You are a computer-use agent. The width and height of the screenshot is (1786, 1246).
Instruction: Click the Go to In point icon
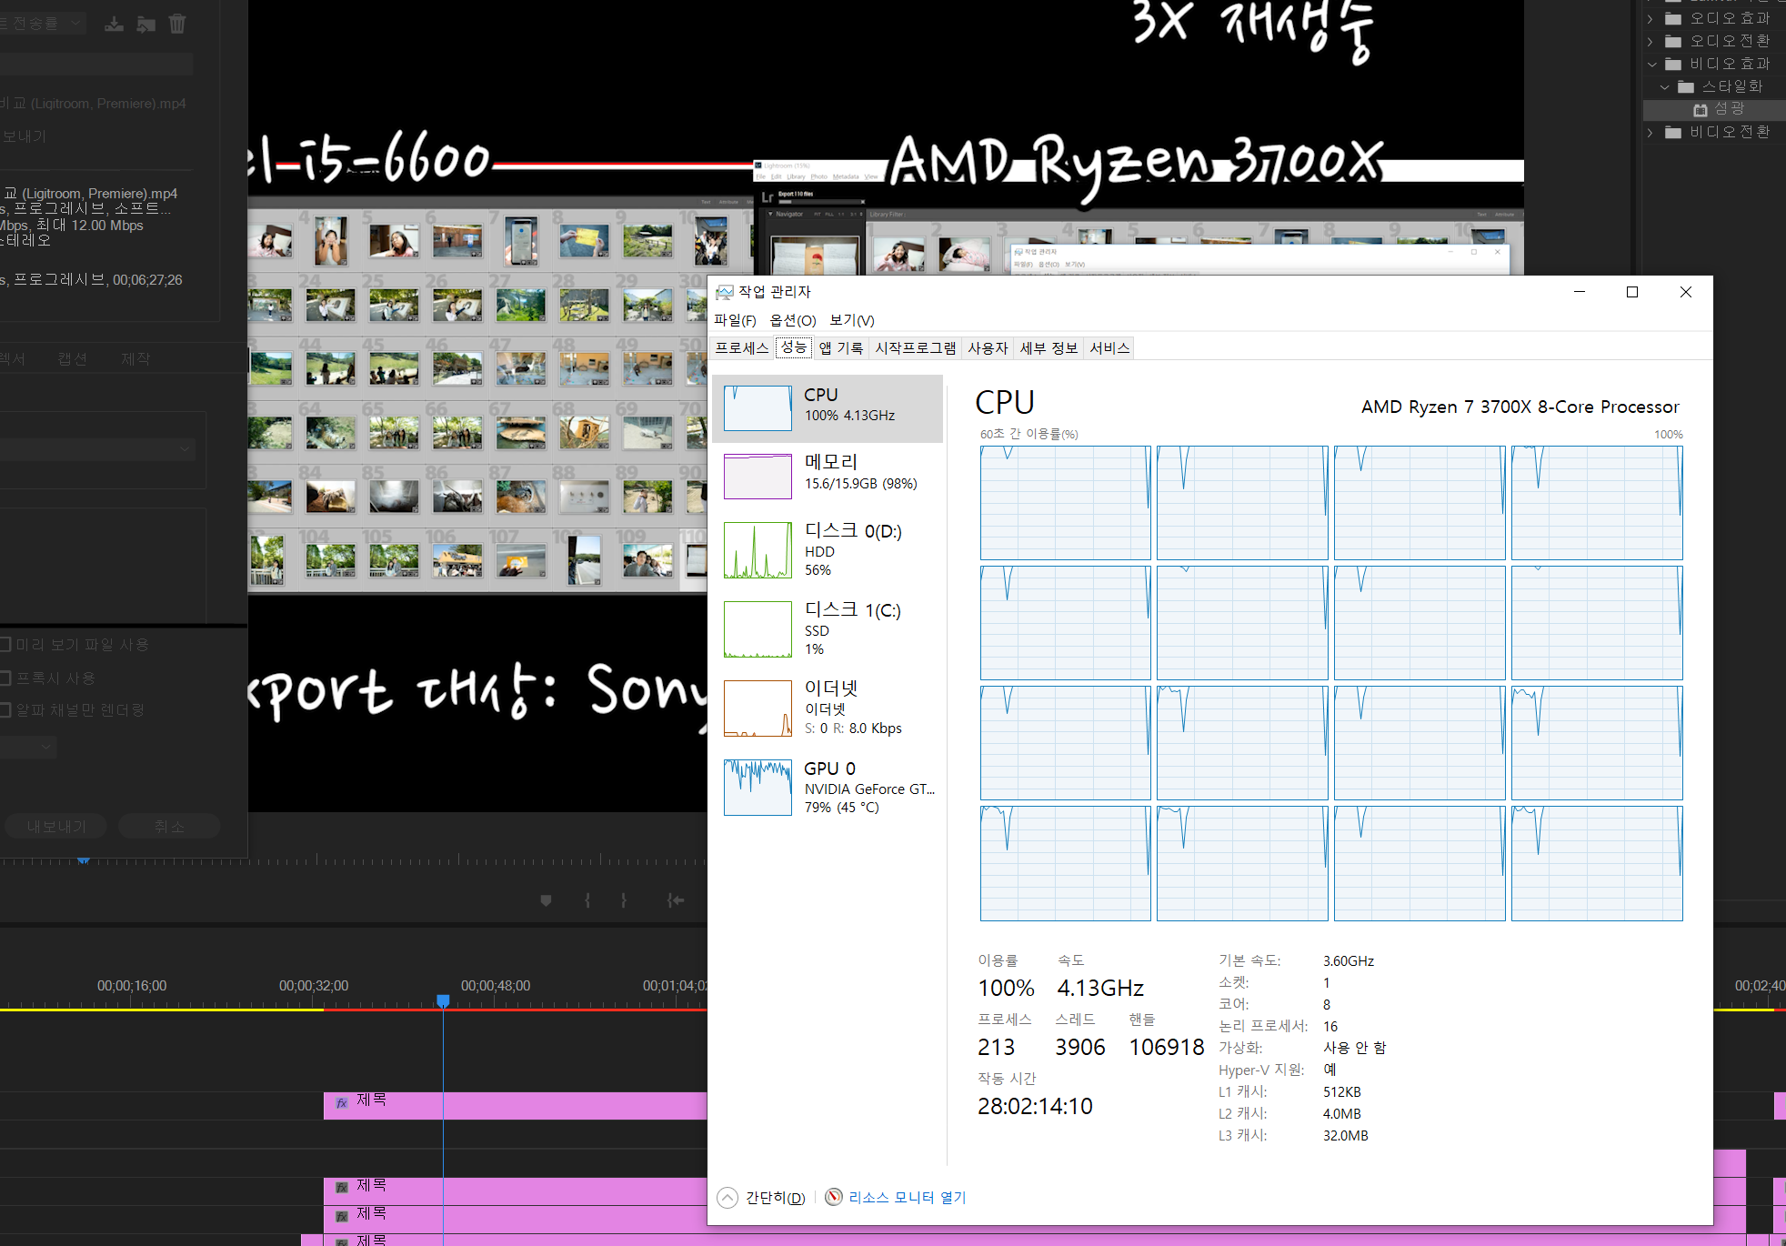point(675,900)
